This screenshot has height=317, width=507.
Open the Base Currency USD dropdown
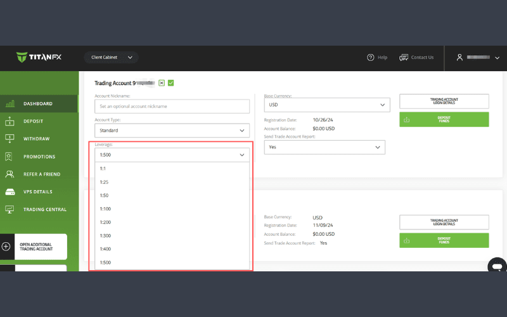[x=326, y=105]
